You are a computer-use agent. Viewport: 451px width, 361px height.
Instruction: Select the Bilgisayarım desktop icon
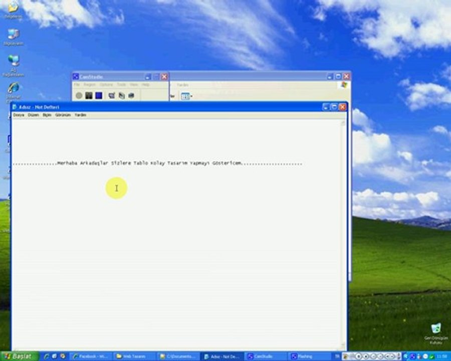click(13, 37)
